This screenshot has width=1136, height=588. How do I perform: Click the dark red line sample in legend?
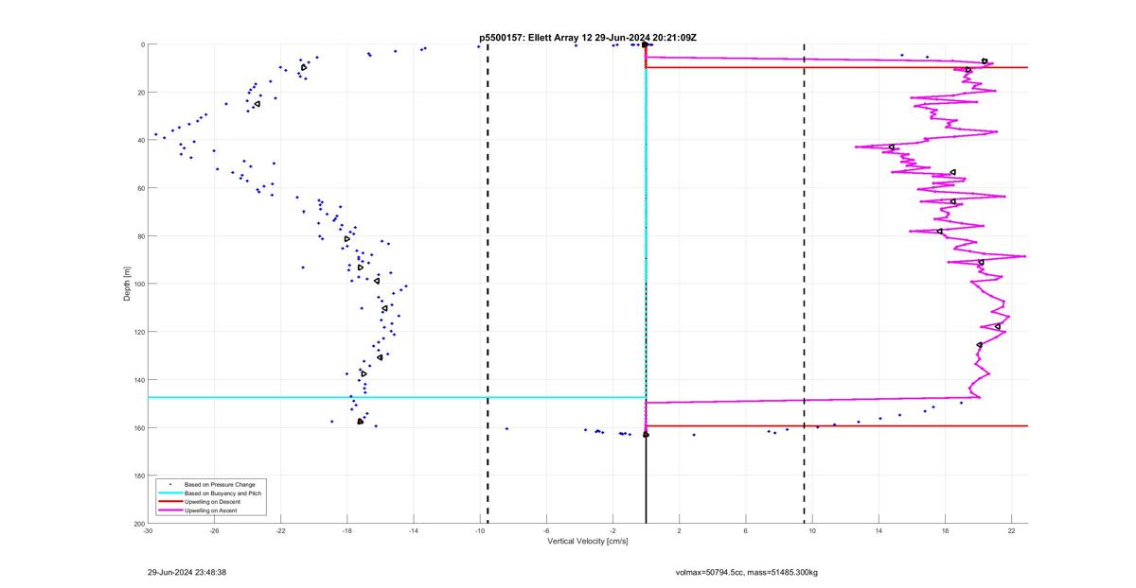click(169, 501)
